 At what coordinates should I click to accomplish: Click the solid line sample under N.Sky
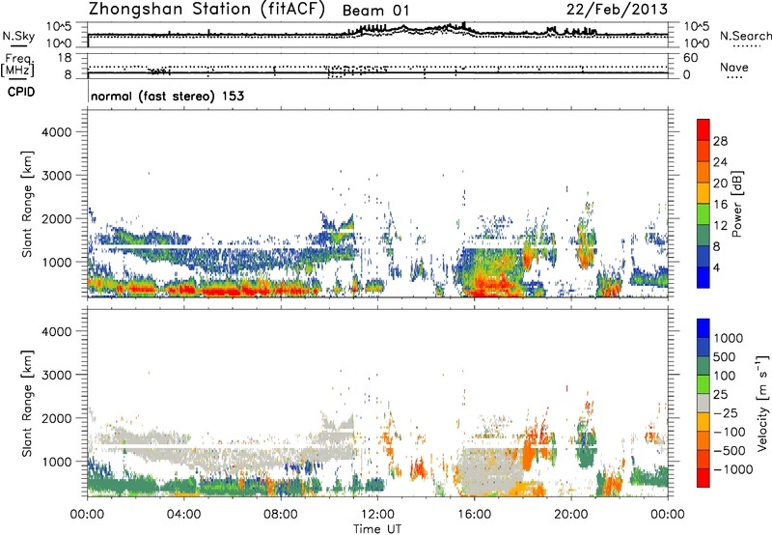[x=18, y=46]
